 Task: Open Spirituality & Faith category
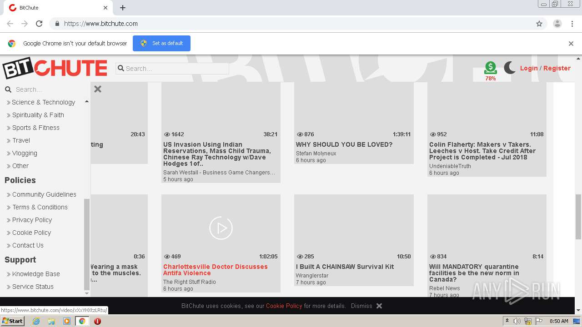(38, 115)
